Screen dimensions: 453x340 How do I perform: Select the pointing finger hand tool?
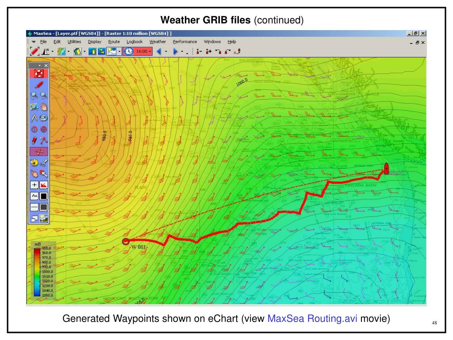coord(34,174)
